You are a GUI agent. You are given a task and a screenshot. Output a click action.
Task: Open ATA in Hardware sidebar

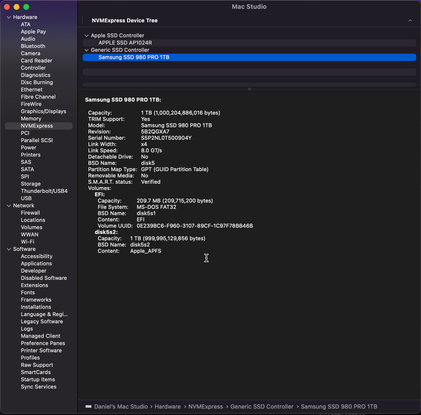(x=26, y=25)
